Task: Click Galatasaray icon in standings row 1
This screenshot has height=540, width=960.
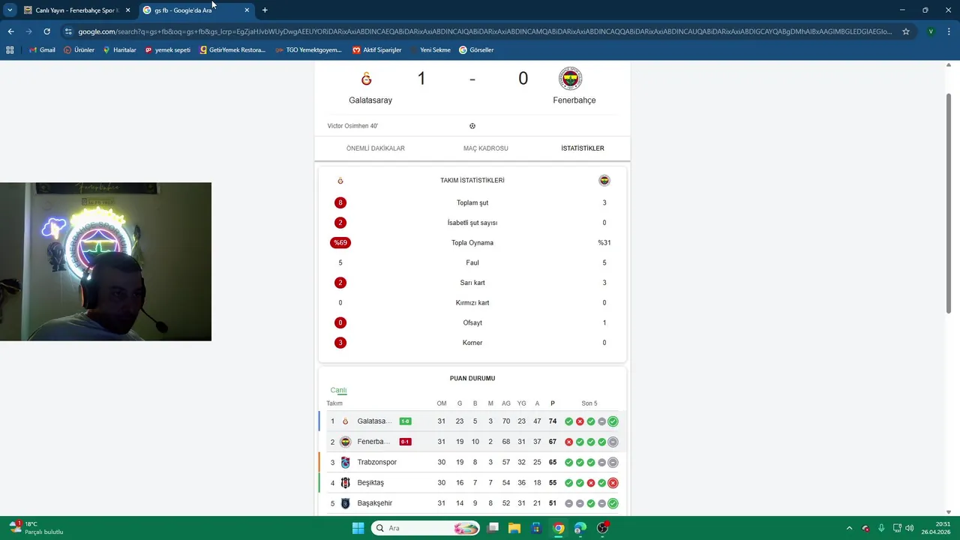Action: [346, 421]
